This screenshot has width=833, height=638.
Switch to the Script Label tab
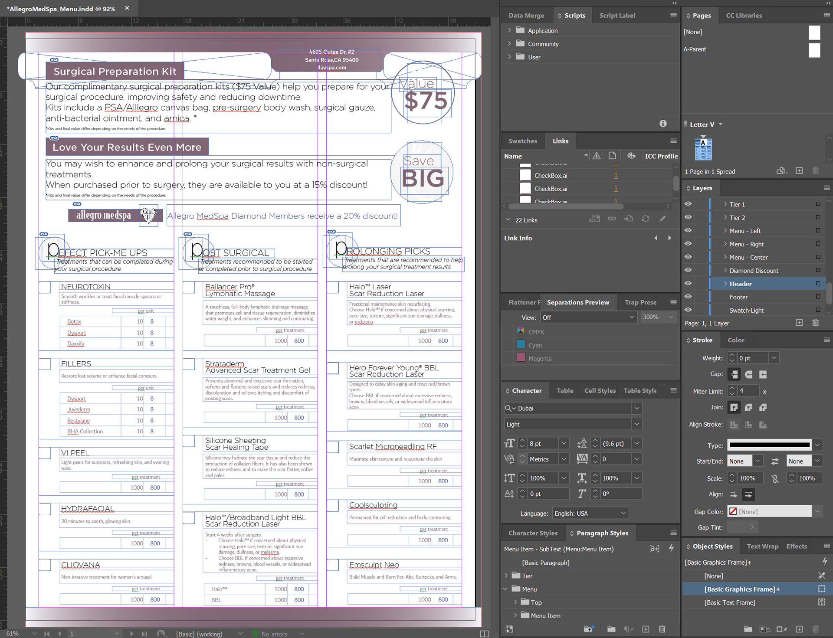click(x=617, y=15)
